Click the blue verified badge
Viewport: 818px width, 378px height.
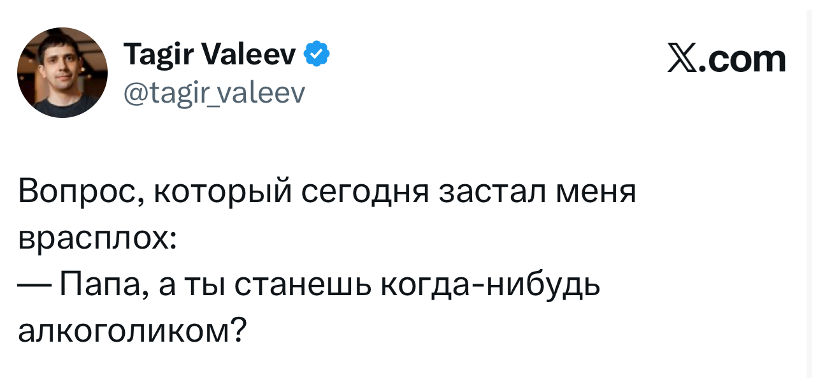[319, 55]
